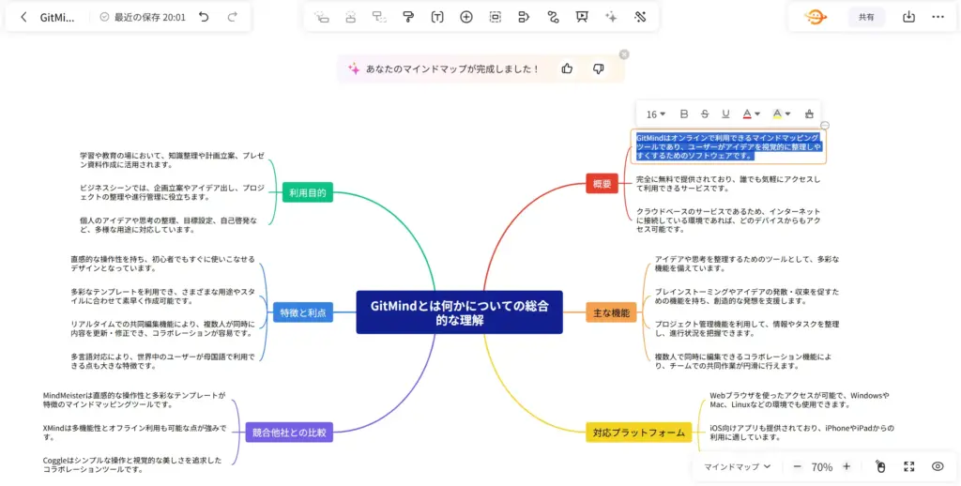Click the undo arrow icon
The height and width of the screenshot is (486, 961).
click(x=204, y=17)
